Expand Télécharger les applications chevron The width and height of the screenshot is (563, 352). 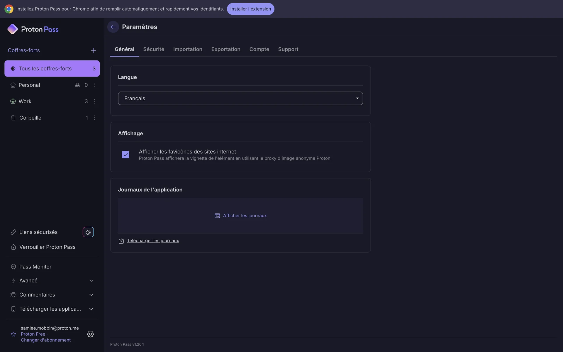click(x=91, y=309)
